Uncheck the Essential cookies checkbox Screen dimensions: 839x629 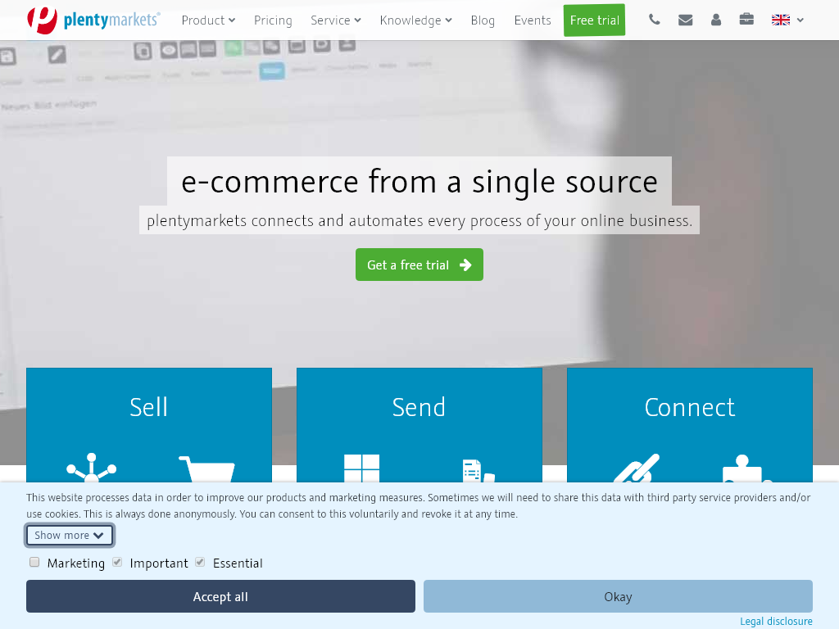click(200, 562)
